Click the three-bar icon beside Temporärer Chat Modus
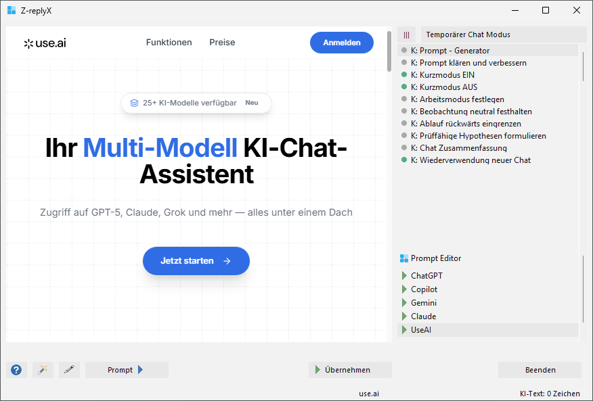The image size is (593, 401). tap(407, 34)
